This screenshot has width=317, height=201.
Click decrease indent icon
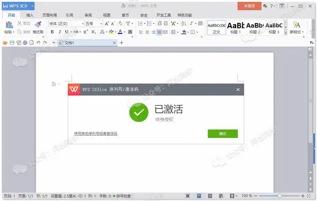(160, 23)
